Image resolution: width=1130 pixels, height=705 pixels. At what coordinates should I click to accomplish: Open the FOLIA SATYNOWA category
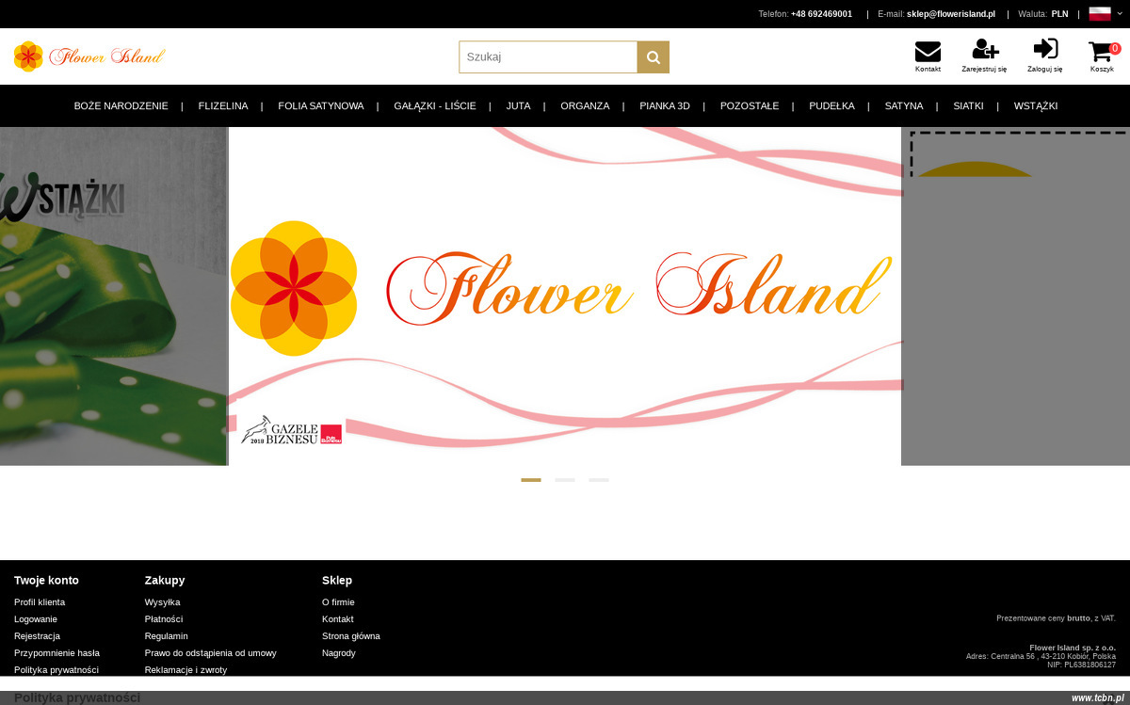click(x=321, y=106)
